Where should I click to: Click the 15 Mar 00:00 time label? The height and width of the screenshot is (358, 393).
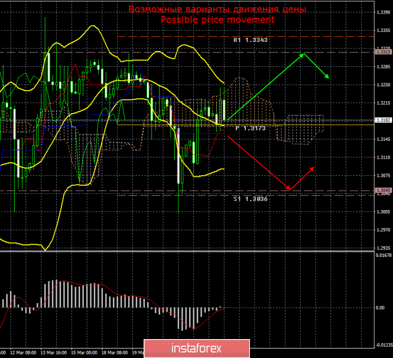pyautogui.click(x=84, y=353)
